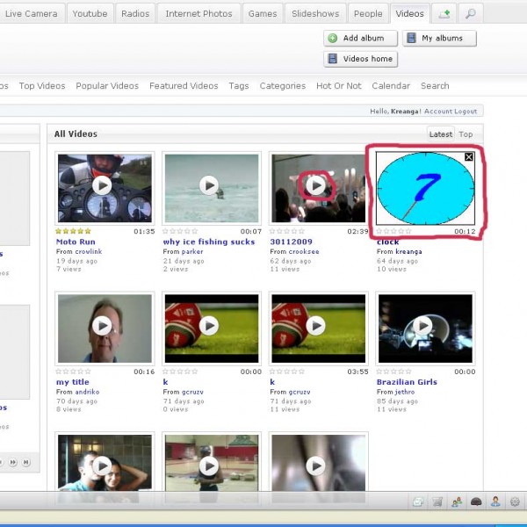Open Hot Or Not submenu item
This screenshot has width=527, height=527.
[x=339, y=86]
